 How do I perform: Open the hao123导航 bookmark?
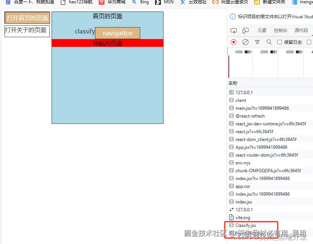point(77,2)
